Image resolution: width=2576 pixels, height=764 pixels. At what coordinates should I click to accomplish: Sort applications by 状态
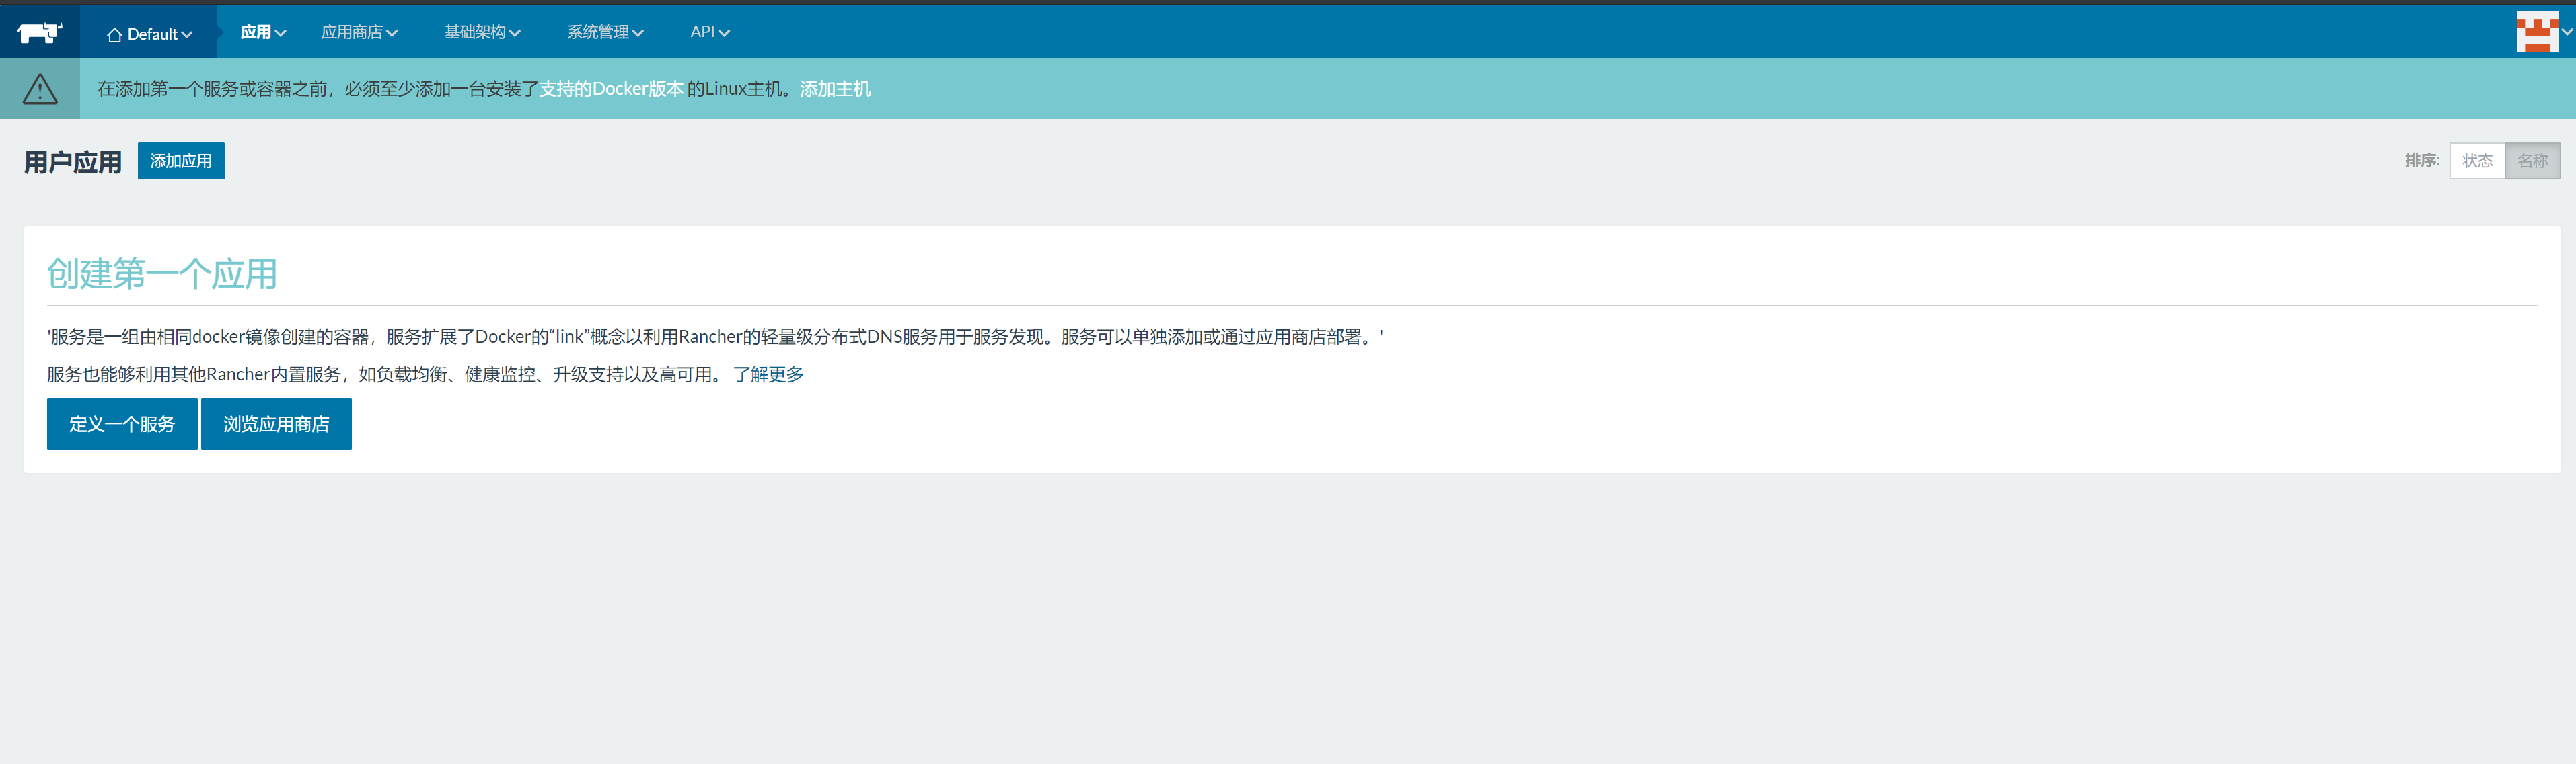click(x=2477, y=161)
